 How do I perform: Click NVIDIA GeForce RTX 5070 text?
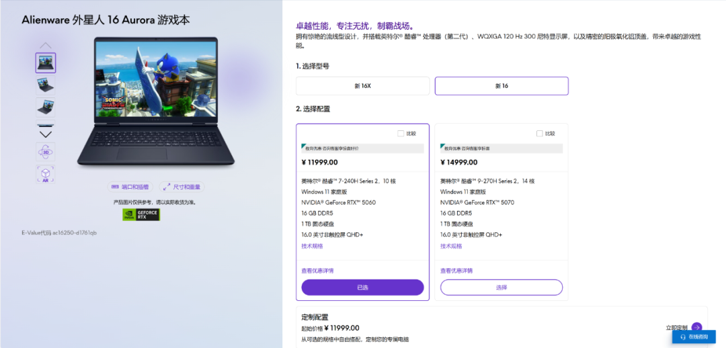[477, 202]
